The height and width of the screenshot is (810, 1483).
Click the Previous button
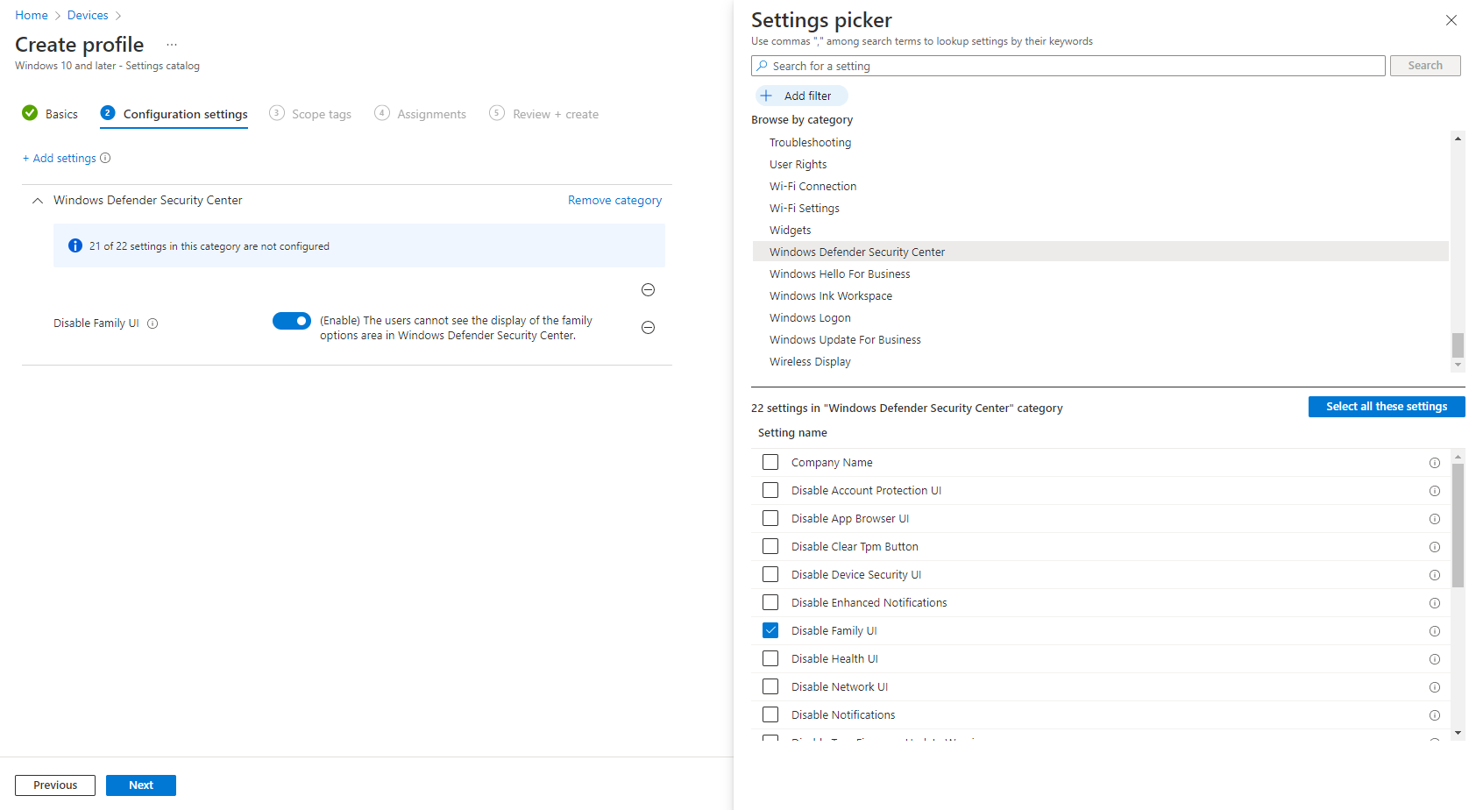pos(55,785)
